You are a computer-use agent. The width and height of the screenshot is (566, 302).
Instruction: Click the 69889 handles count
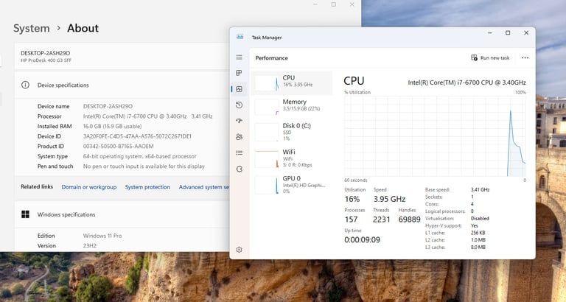point(409,220)
